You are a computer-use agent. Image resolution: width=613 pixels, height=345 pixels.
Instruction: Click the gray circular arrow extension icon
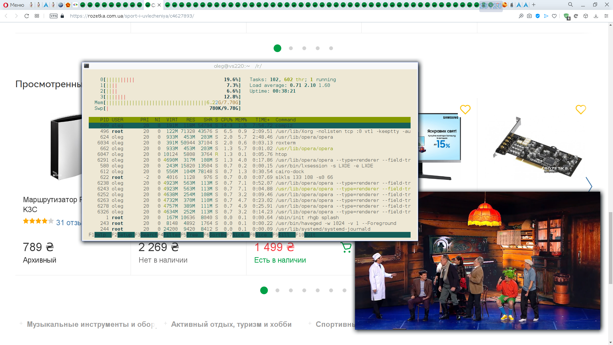click(x=576, y=16)
